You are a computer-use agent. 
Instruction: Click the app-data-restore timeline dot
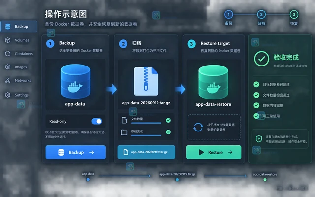tap(265, 180)
